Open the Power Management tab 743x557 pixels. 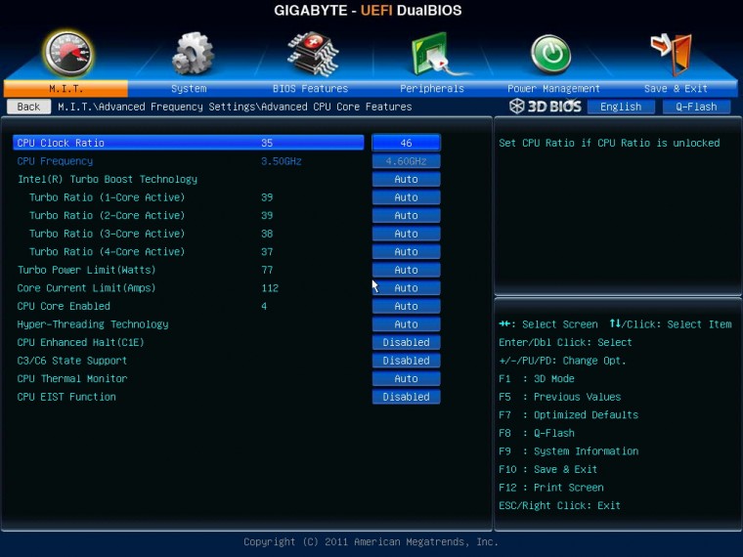click(553, 89)
